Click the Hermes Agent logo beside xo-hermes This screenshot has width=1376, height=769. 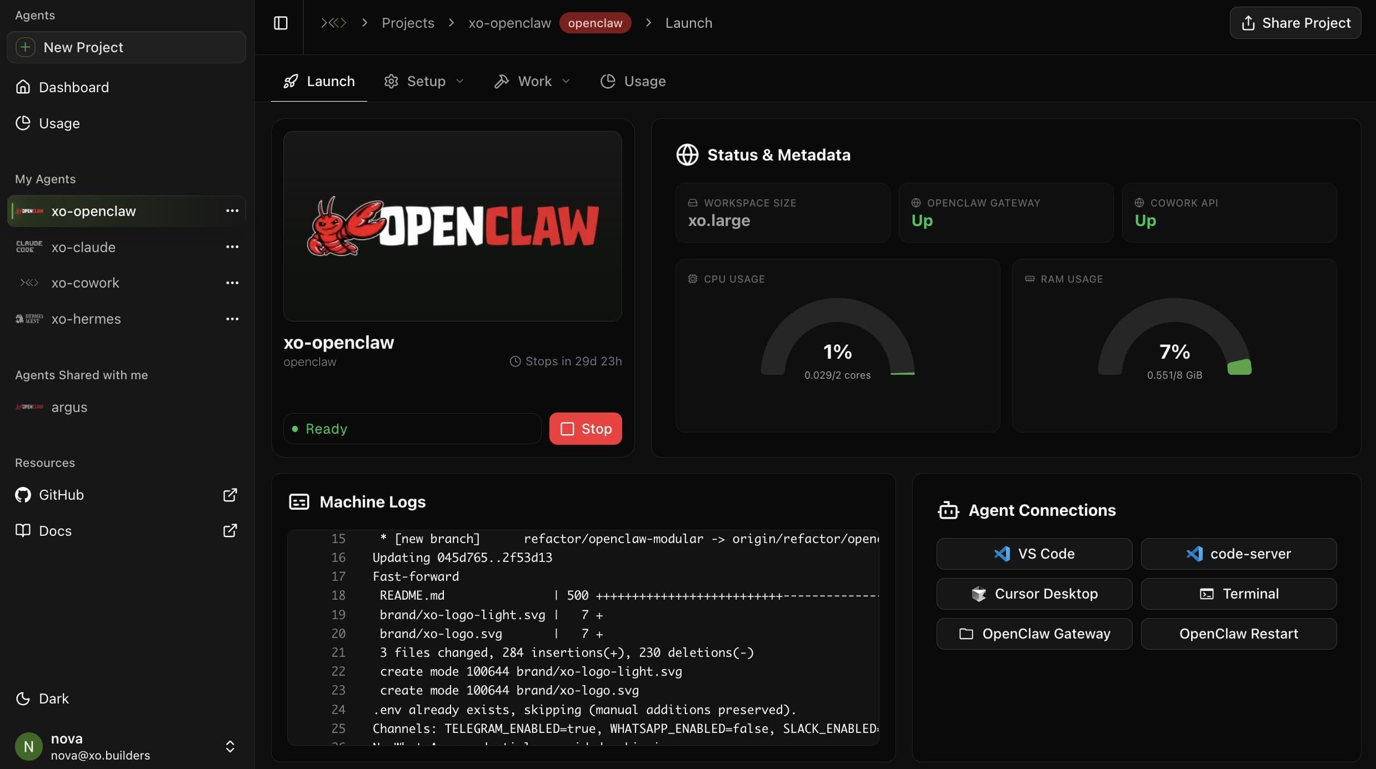[x=29, y=319]
